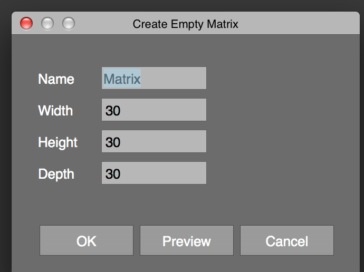Click the Height label

(x=58, y=142)
